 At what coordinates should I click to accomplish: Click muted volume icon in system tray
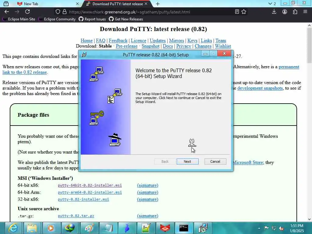[x=281, y=228]
